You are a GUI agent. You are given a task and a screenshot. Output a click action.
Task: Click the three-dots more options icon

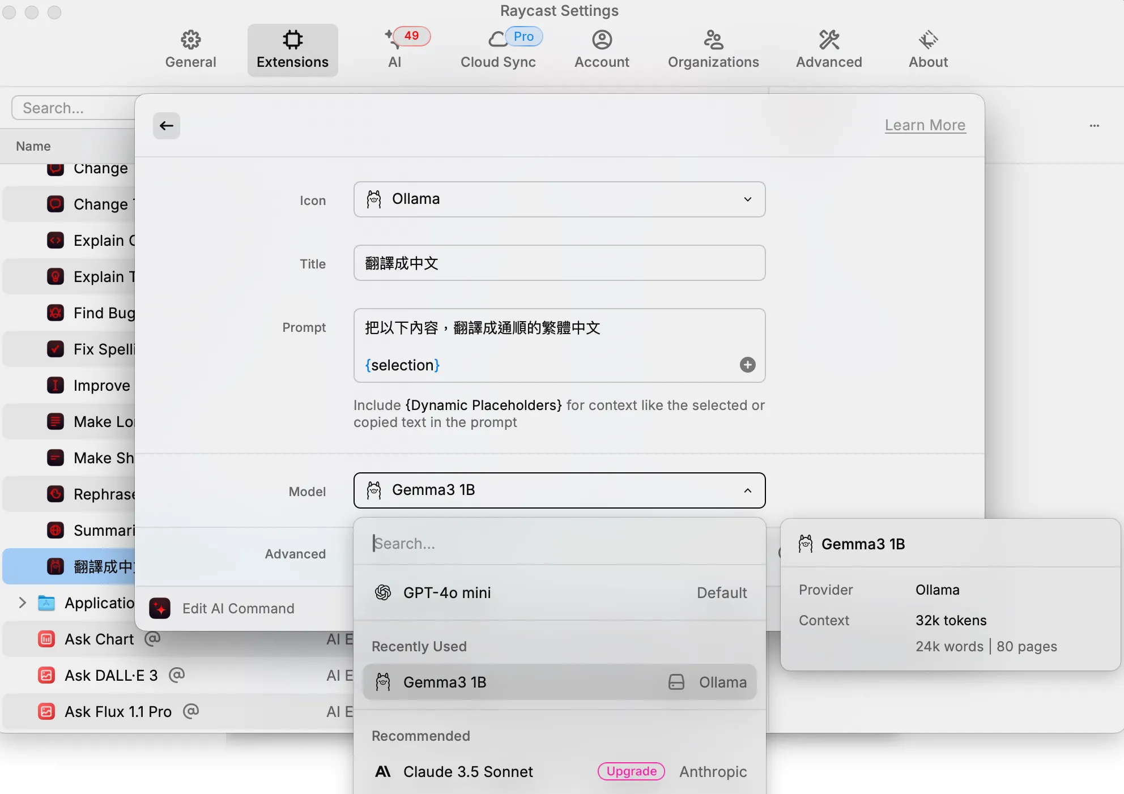1094,126
